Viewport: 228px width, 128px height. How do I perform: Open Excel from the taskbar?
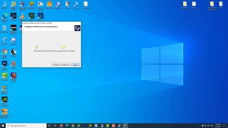(x=78, y=126)
